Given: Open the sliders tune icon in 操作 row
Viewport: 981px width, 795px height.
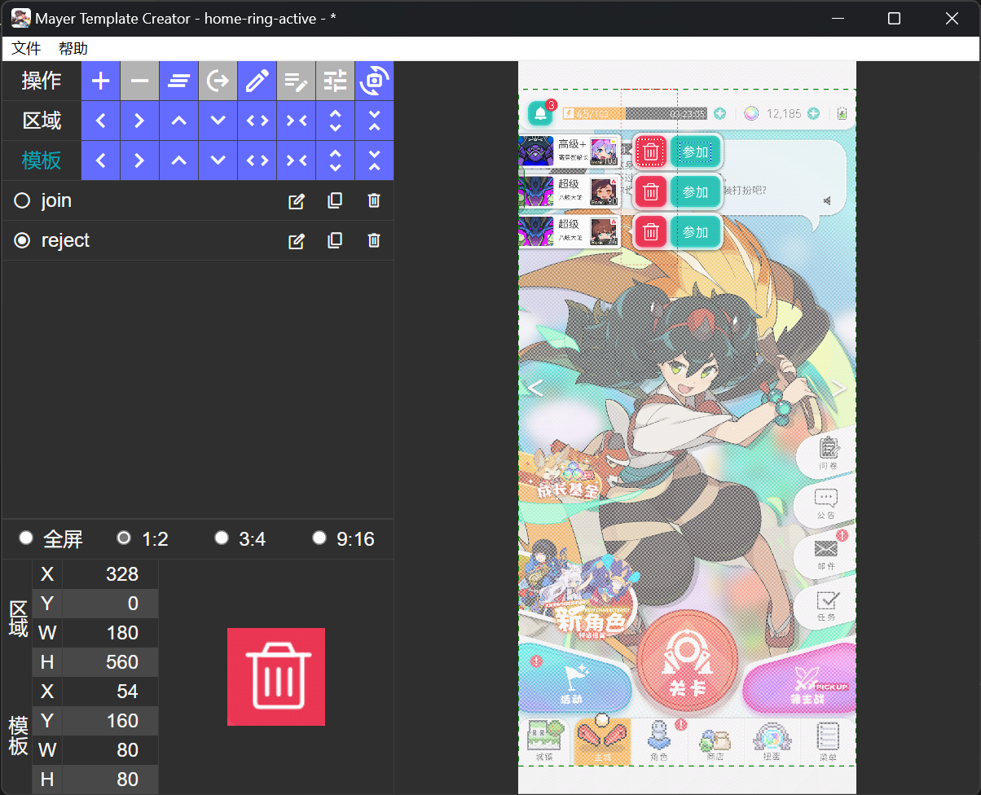Looking at the screenshot, I should [x=336, y=81].
